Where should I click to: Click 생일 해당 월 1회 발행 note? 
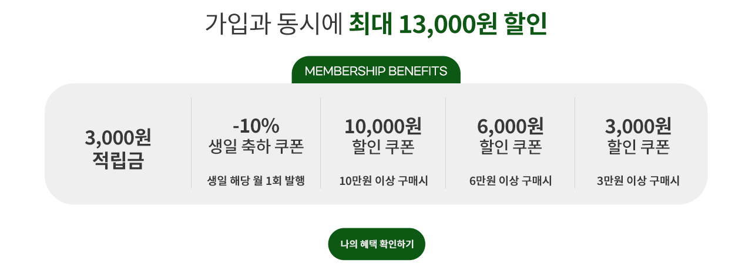(256, 181)
